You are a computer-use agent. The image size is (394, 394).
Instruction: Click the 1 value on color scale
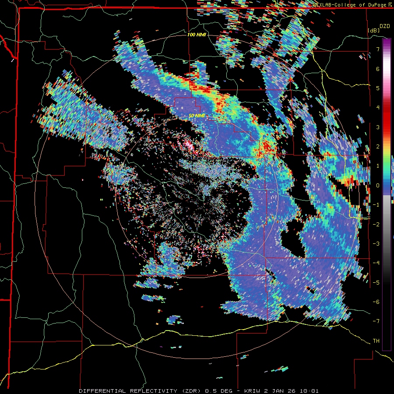point(378,166)
